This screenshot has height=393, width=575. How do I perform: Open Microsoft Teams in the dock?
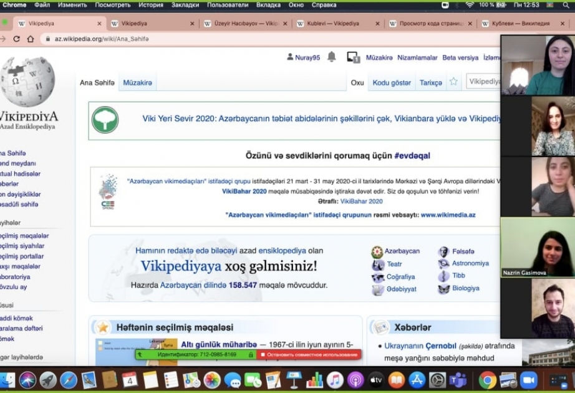coord(458,380)
